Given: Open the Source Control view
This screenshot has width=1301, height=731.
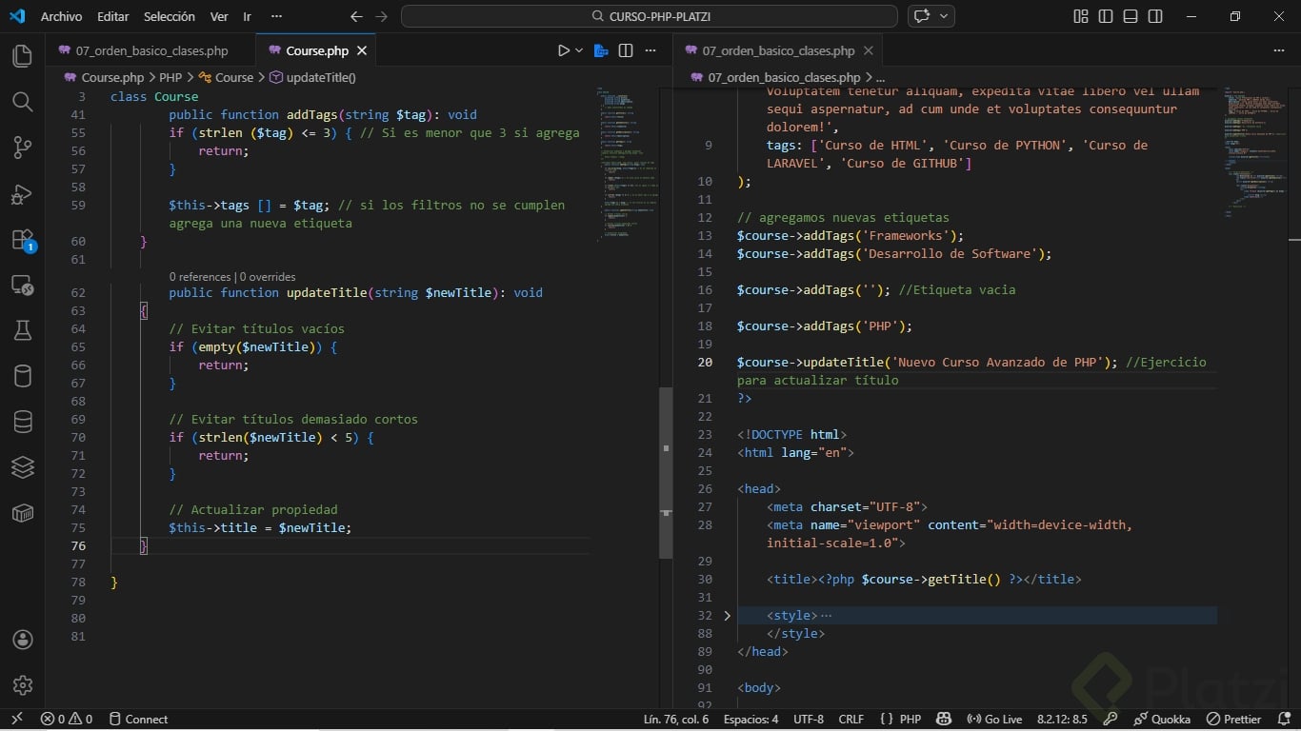Looking at the screenshot, I should (x=22, y=148).
